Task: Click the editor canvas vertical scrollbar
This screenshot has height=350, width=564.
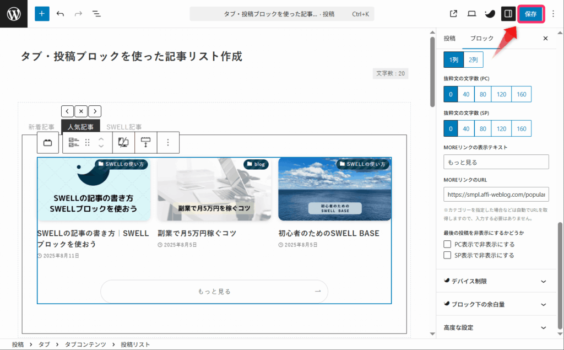Action: tap(432, 72)
